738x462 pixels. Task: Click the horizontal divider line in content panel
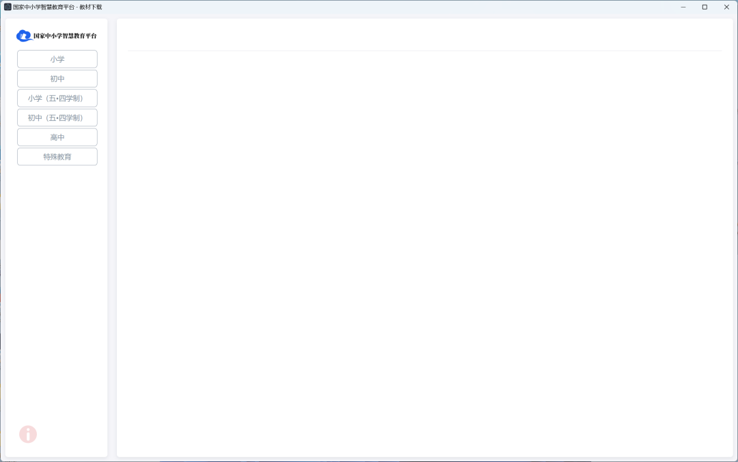click(424, 51)
